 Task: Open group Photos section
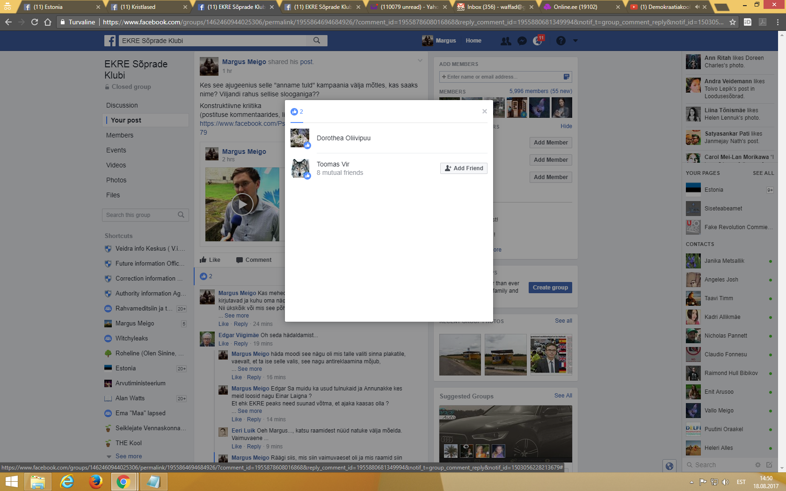pyautogui.click(x=116, y=180)
